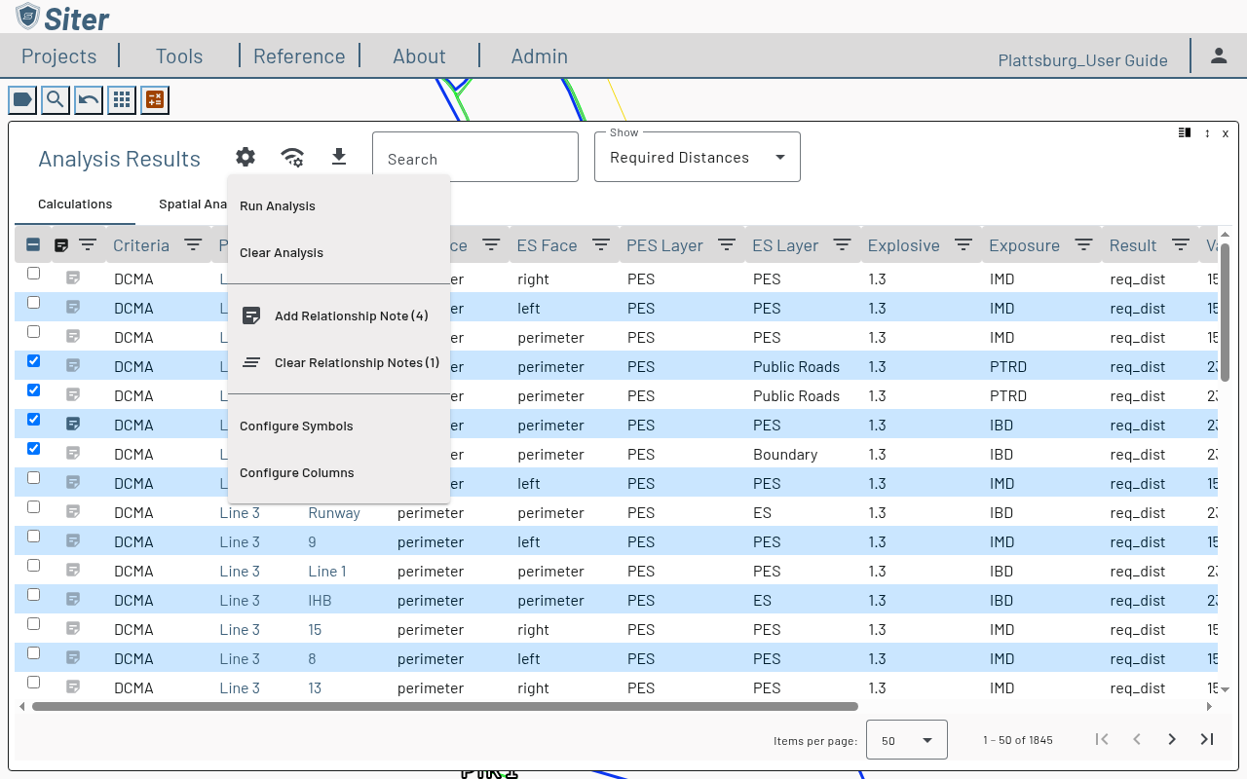Open the Projects menu
The width and height of the screenshot is (1247, 779).
point(59,56)
